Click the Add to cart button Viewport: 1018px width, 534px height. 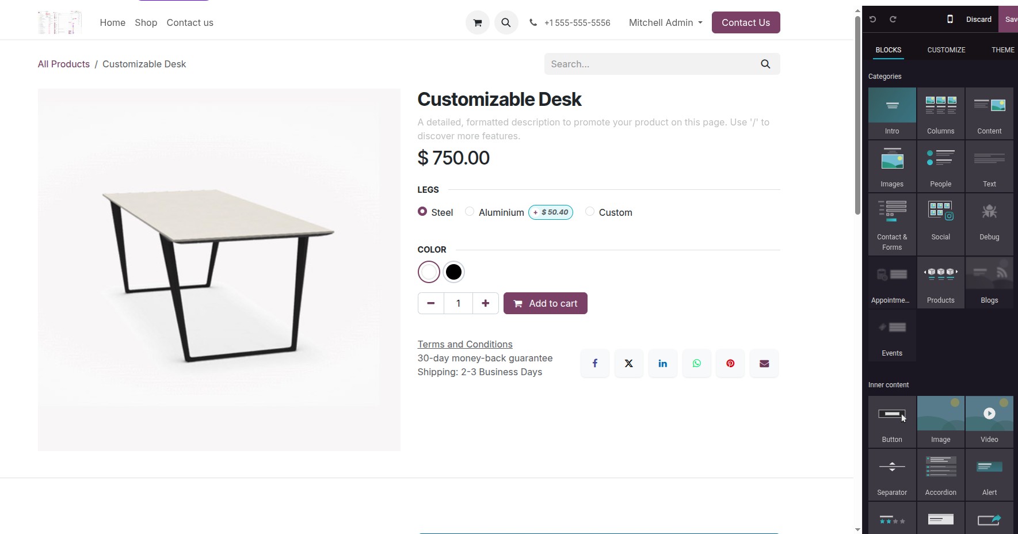[545, 303]
